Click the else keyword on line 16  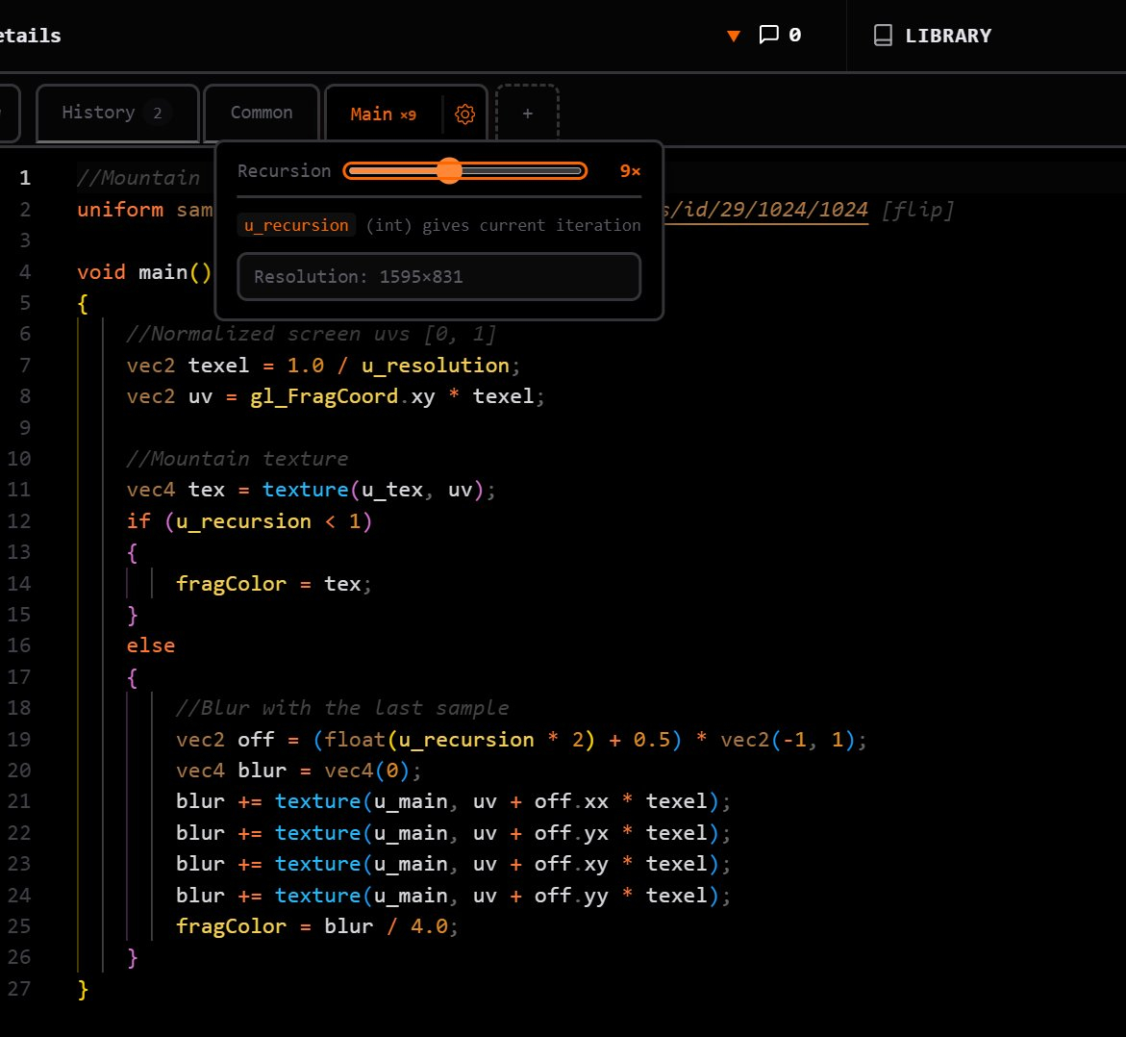click(x=151, y=645)
